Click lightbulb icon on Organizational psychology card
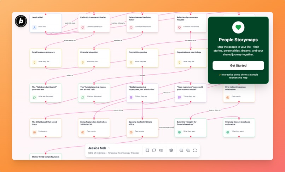285x172 pixels. click(x=179, y=63)
